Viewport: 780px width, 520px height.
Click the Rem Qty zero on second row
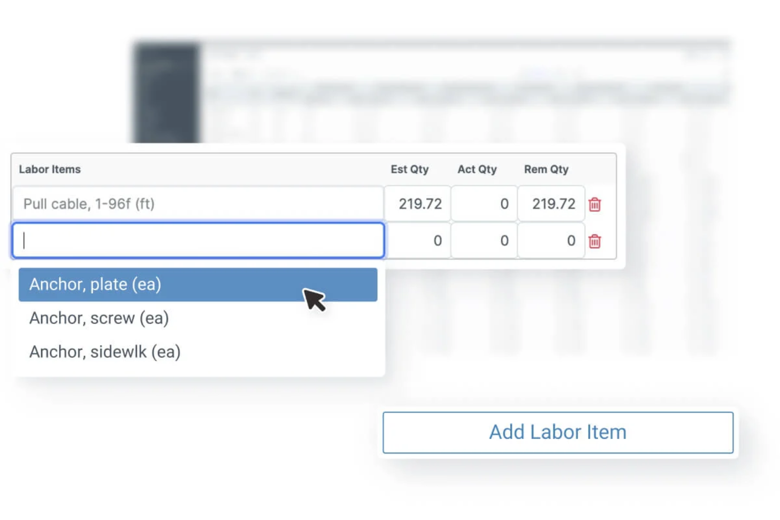pos(551,241)
